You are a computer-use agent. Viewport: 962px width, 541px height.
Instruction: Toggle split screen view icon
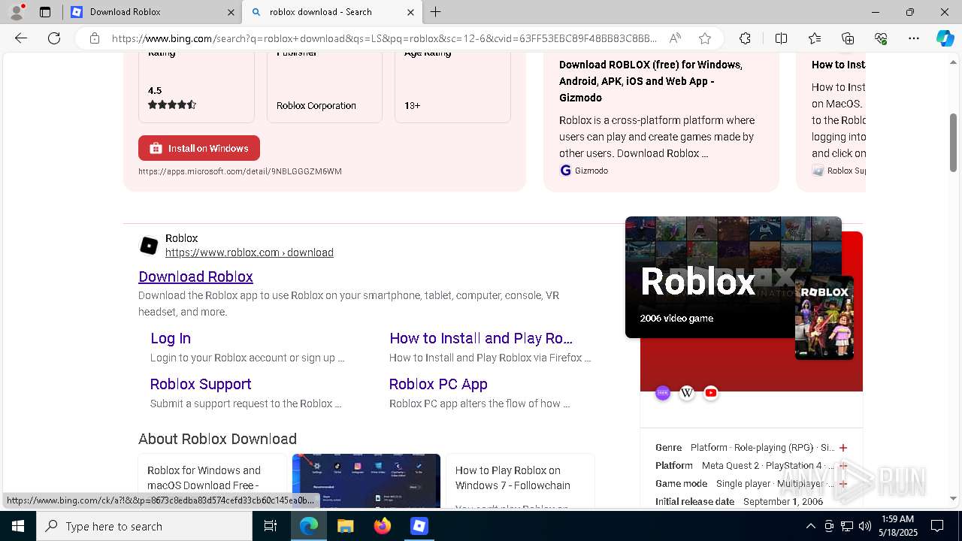point(781,38)
